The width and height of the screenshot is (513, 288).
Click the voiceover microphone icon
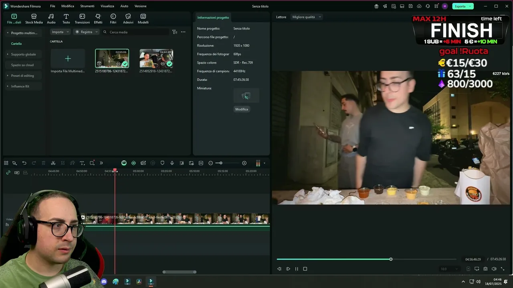click(x=172, y=163)
